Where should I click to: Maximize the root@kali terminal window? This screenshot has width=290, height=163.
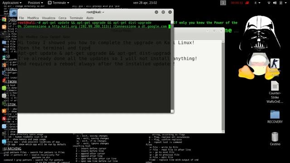[x=163, y=12]
